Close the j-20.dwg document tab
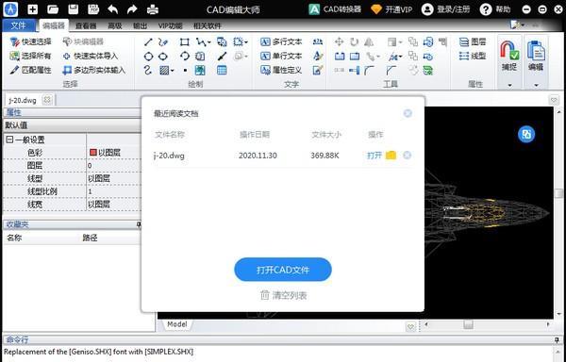Screen dimensions: 566x362 pyautogui.click(x=47, y=100)
